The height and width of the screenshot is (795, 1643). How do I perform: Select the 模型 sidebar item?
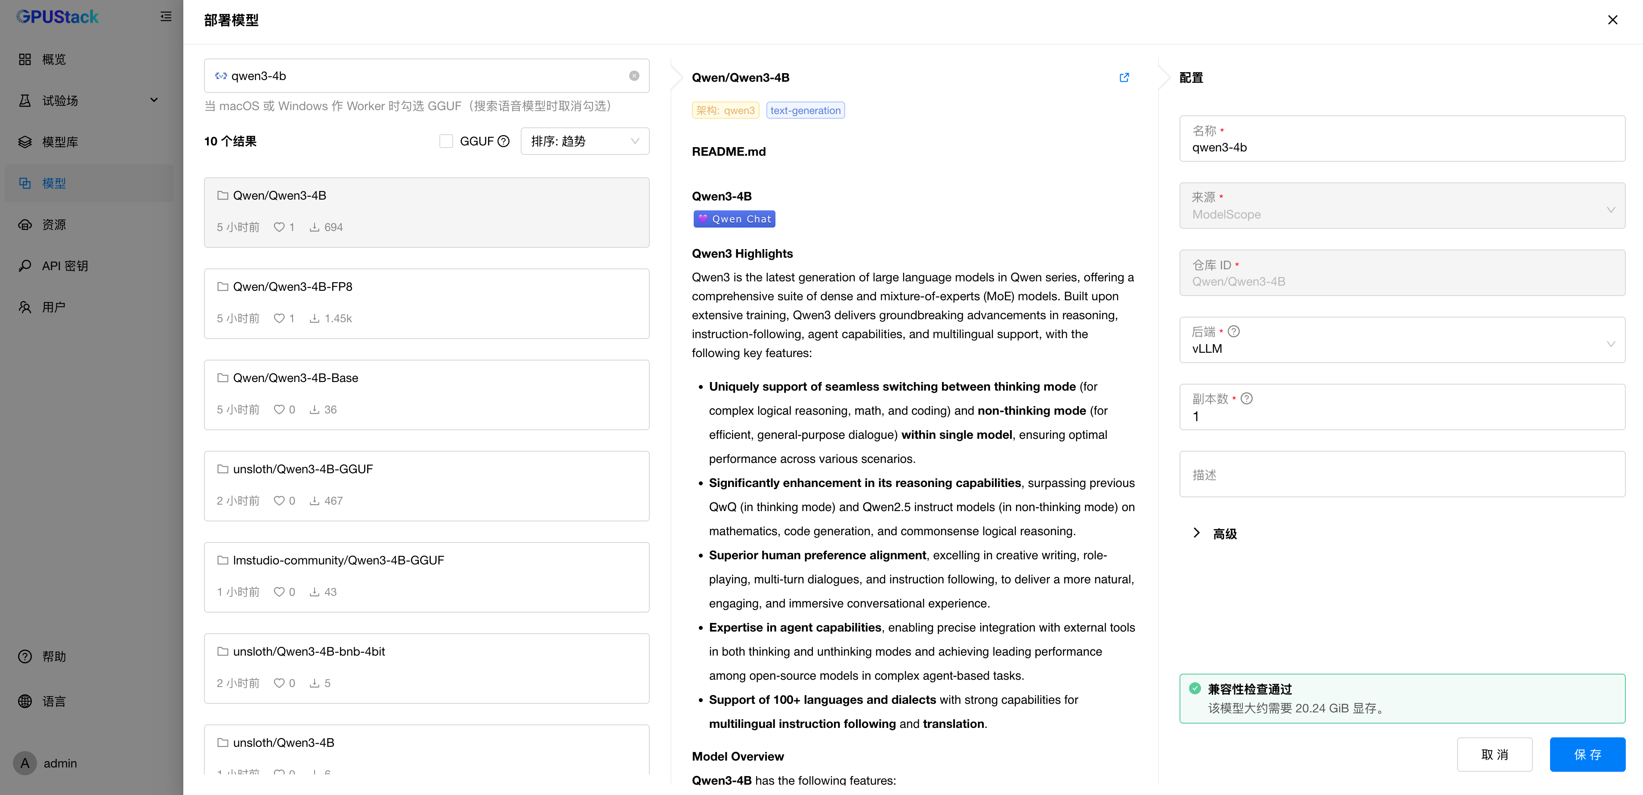(90, 184)
